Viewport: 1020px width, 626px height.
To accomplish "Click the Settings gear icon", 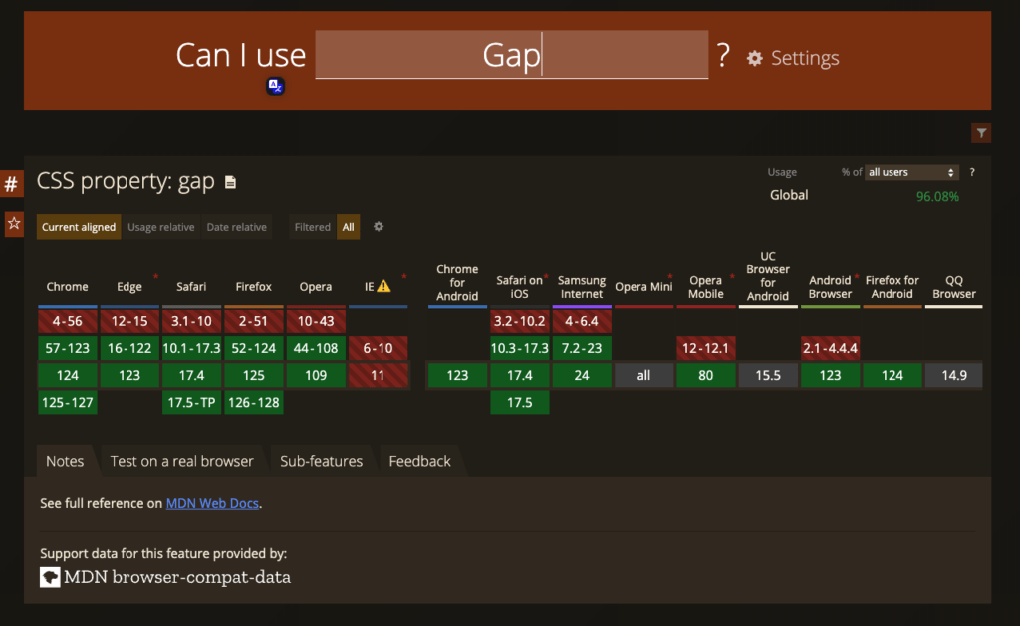I will click(755, 59).
